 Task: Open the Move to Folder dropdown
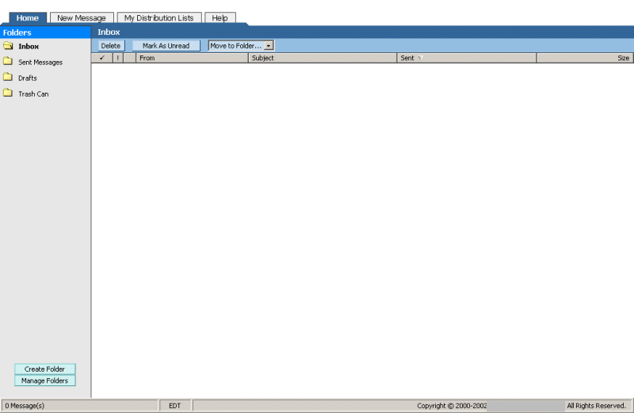(x=236, y=46)
